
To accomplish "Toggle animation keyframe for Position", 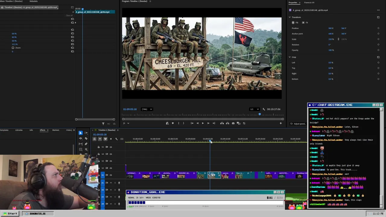I will pyautogui.click(x=378, y=28).
